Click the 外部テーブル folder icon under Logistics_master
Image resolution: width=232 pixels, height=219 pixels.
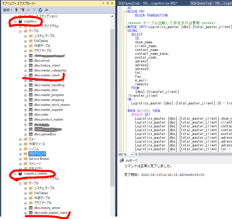pos(31,198)
